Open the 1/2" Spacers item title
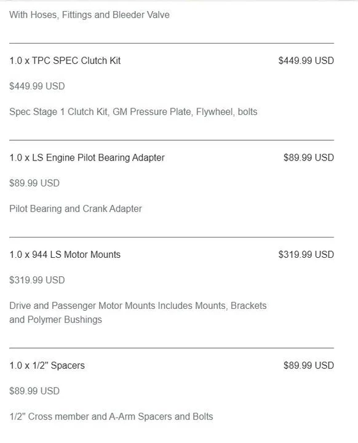Image resolution: width=358 pixels, height=443 pixels. coord(47,365)
